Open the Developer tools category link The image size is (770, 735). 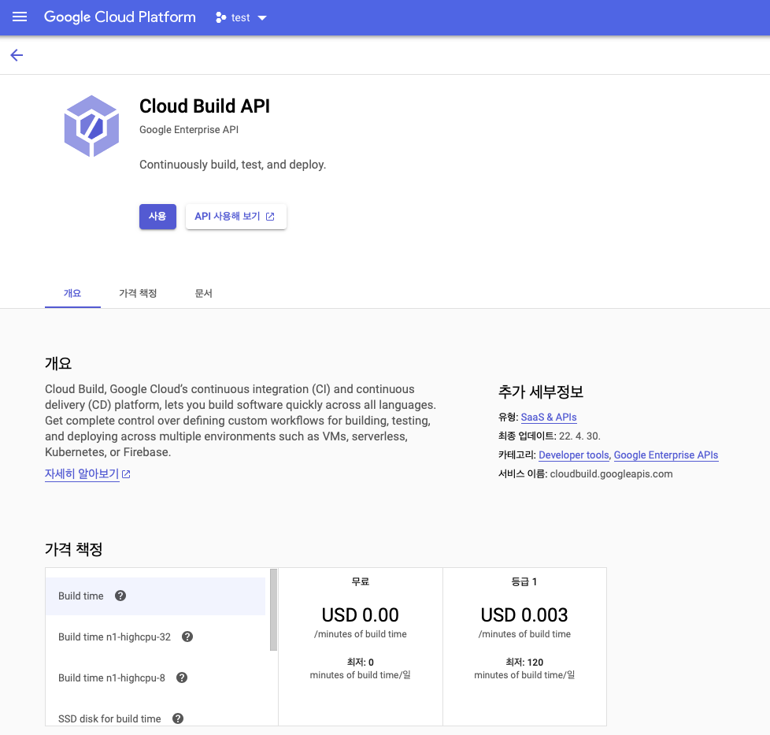(x=574, y=455)
